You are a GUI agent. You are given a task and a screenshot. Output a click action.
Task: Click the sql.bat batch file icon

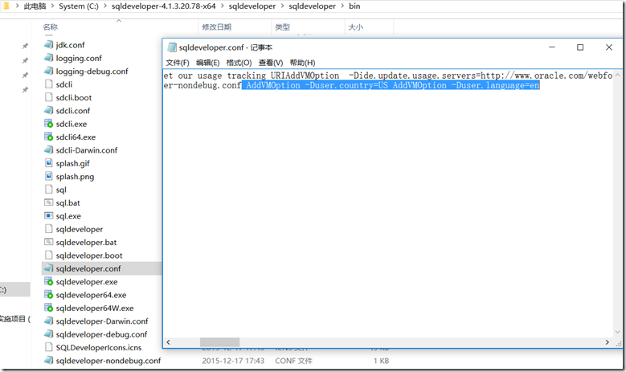[49, 202]
